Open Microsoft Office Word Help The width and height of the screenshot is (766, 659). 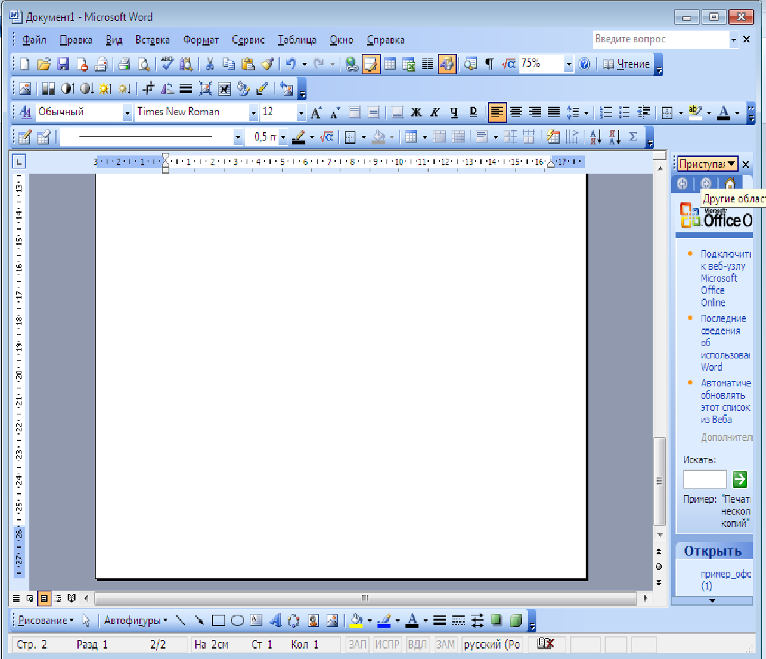click(x=584, y=64)
